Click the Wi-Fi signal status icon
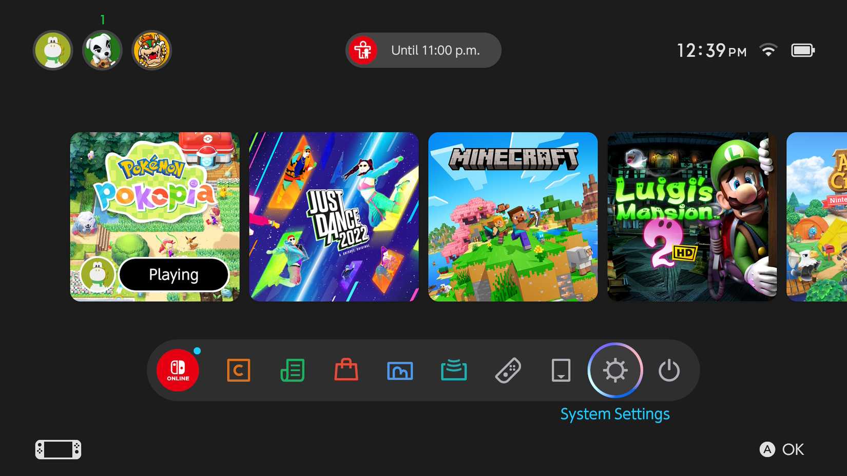Screen dimensions: 847x476 pyautogui.click(x=768, y=50)
